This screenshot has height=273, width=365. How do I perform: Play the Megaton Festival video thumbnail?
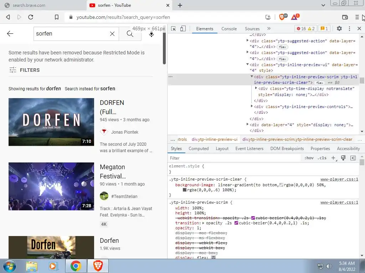[x=51, y=186]
